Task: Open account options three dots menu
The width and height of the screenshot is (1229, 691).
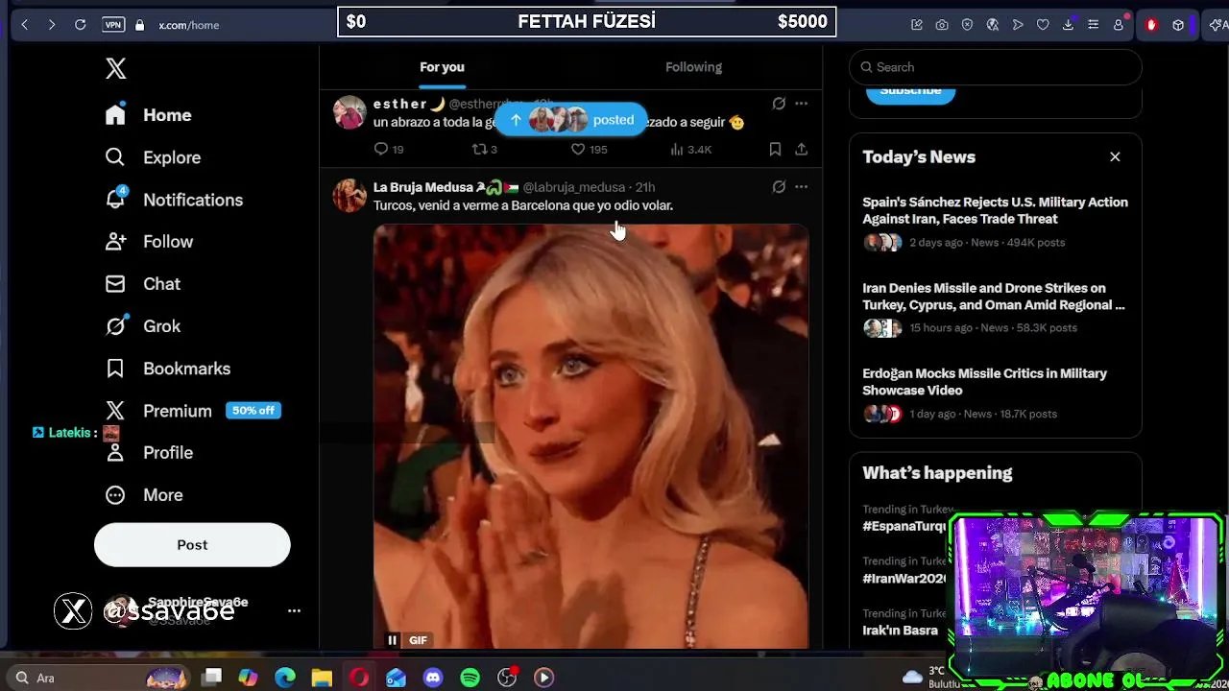Action: tap(294, 610)
